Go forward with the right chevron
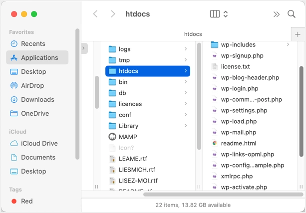The height and width of the screenshot is (213, 306). pos(113,14)
